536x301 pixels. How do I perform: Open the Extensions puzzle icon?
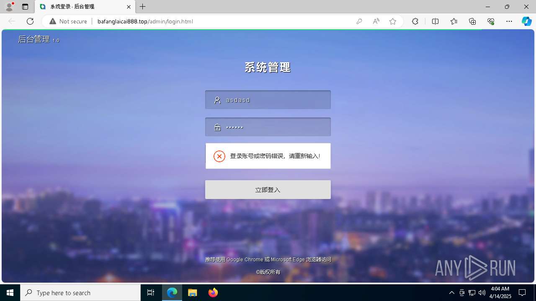[415, 21]
